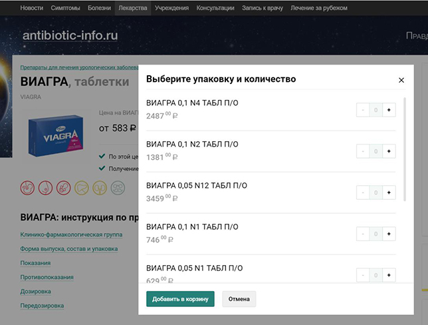Click the от 583 ₽ price
The height and width of the screenshot is (325, 428).
pyautogui.click(x=118, y=128)
